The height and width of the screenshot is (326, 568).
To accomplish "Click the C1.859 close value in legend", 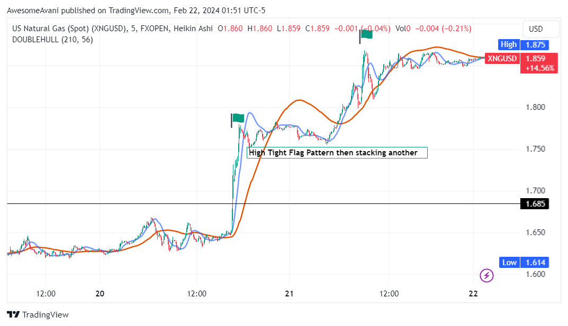I will click(317, 29).
